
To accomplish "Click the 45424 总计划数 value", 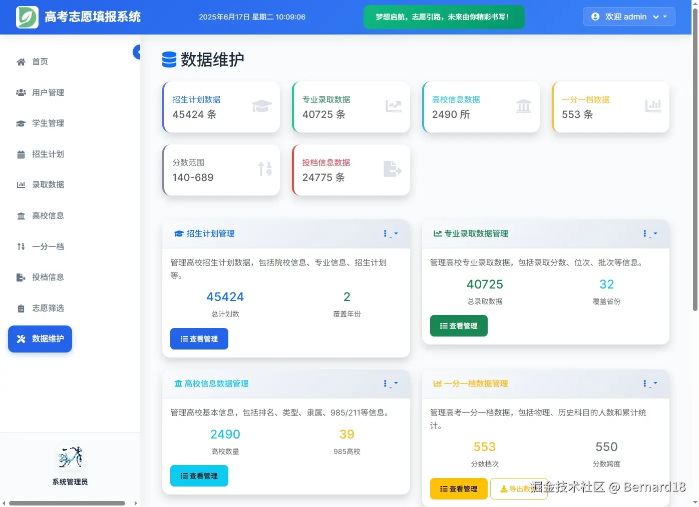I will coord(225,297).
